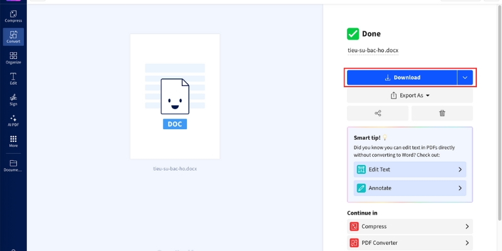Click the DOC file preview thumbnail
This screenshot has height=251, width=502.
(x=175, y=96)
